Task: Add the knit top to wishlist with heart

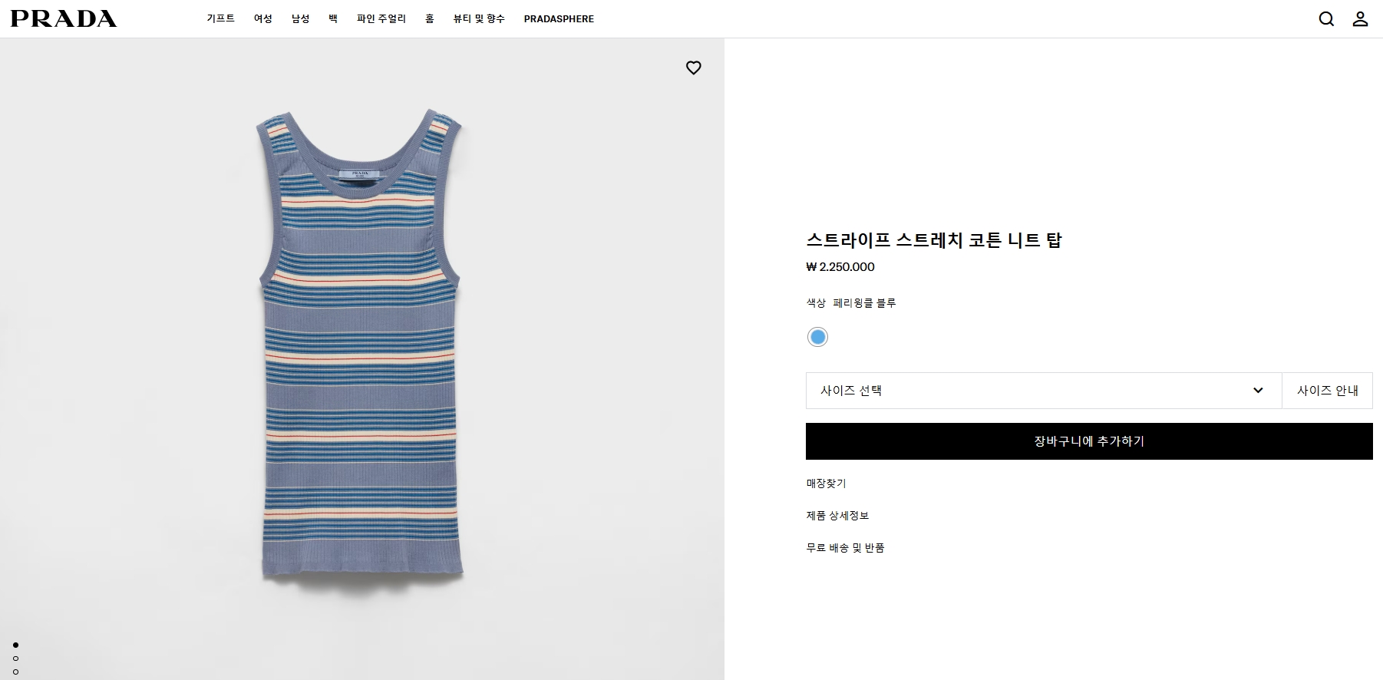Action: pos(693,68)
